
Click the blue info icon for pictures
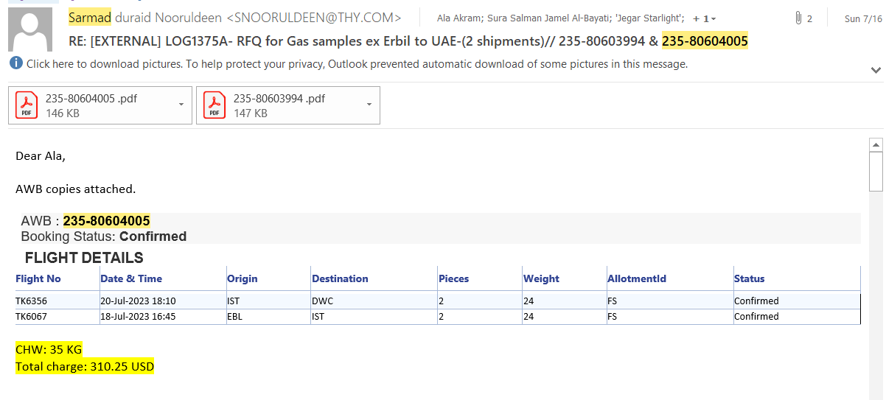16,63
